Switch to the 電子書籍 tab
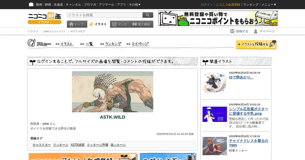Image resolution: width=305 pixels, height=160 pixels. pyautogui.click(x=142, y=24)
